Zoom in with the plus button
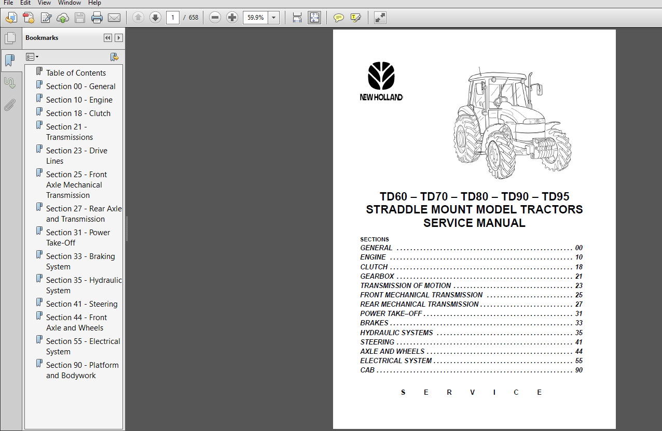 point(232,18)
